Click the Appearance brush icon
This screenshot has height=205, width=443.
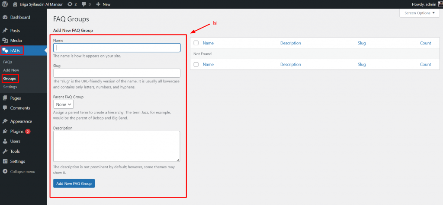point(5,121)
